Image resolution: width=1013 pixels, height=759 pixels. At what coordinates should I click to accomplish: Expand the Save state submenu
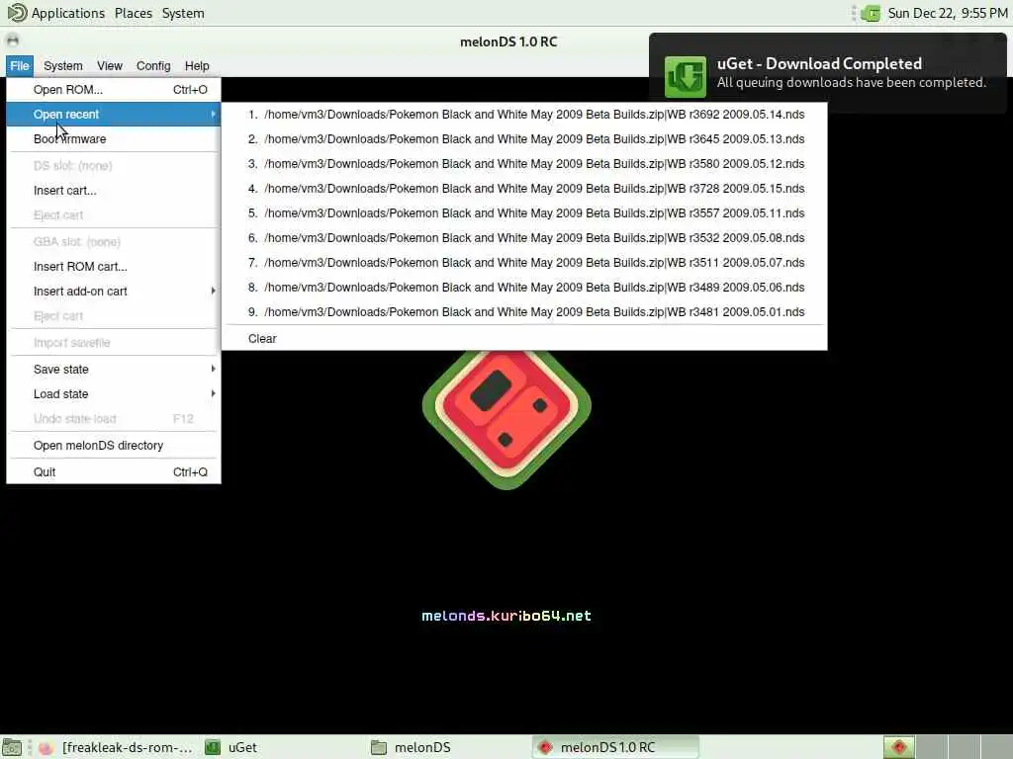point(114,370)
